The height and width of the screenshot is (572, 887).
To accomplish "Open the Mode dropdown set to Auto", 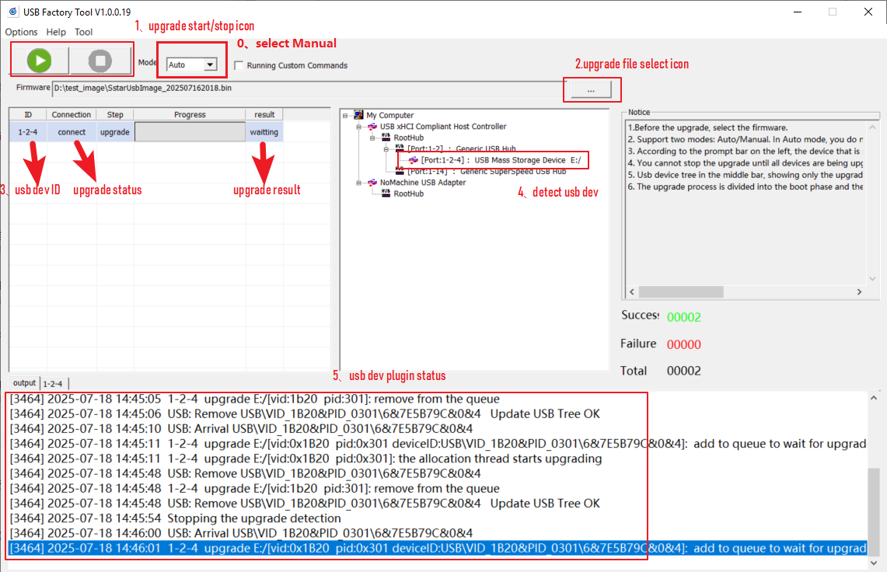I will [x=210, y=65].
